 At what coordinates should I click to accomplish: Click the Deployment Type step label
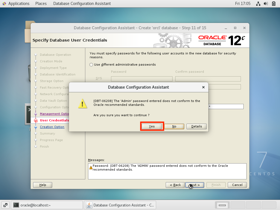coord(53,68)
